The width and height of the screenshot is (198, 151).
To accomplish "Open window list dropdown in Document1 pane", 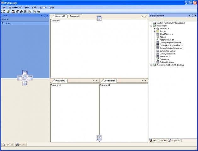I will pyautogui.click(x=143, y=16).
